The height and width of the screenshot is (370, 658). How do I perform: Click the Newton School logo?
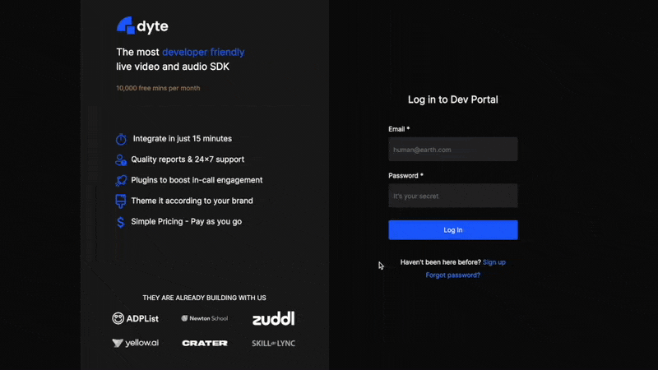(x=204, y=318)
